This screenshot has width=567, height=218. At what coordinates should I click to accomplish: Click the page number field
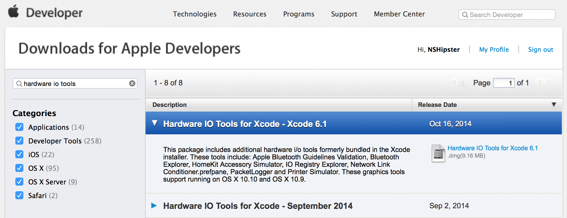click(x=504, y=83)
